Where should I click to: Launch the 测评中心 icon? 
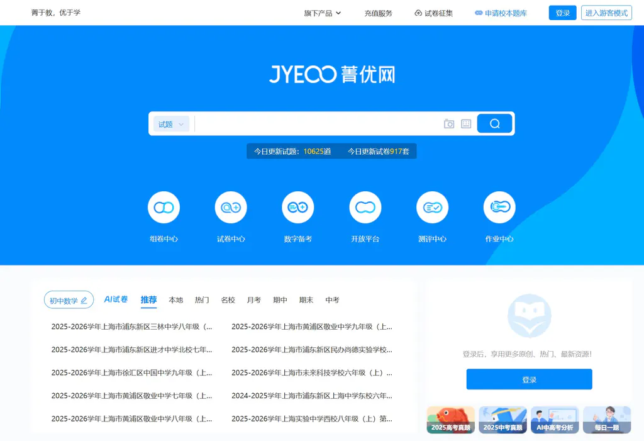432,208
